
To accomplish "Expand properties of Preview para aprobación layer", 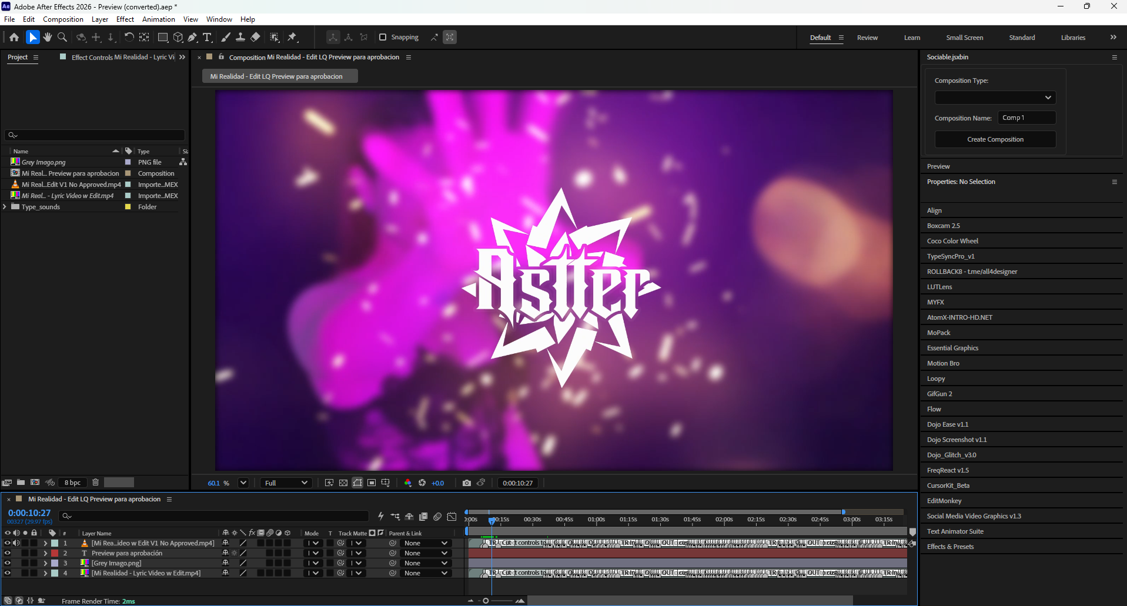I will click(45, 553).
